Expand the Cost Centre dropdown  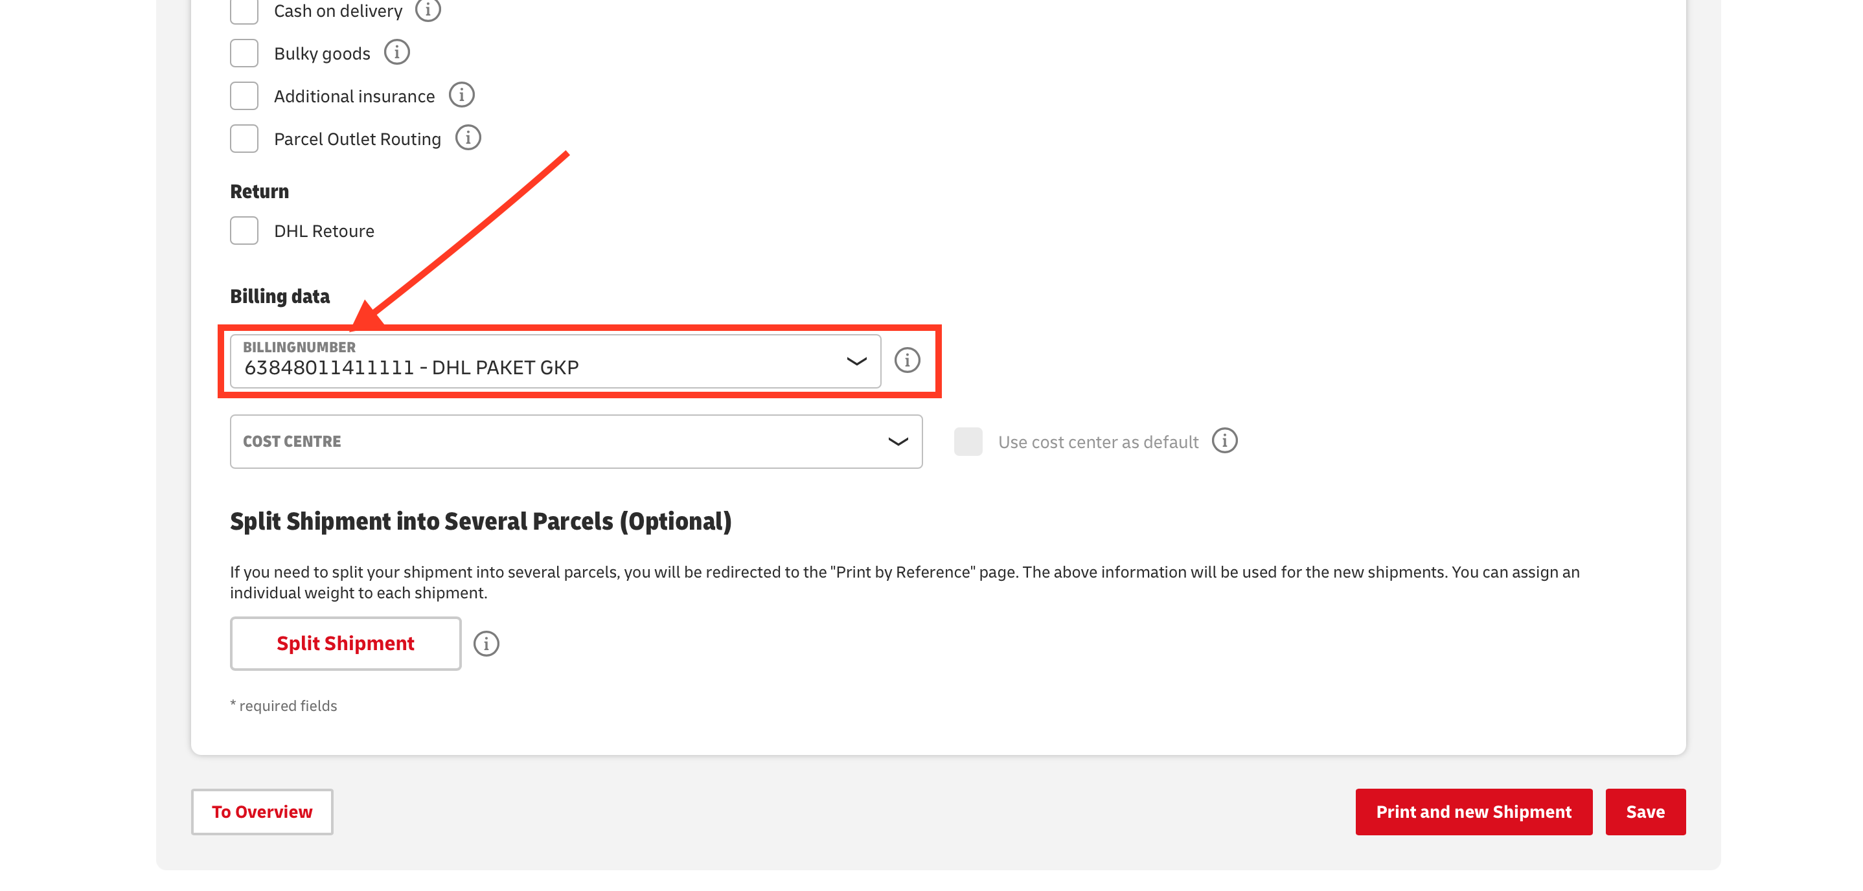pyautogui.click(x=576, y=442)
